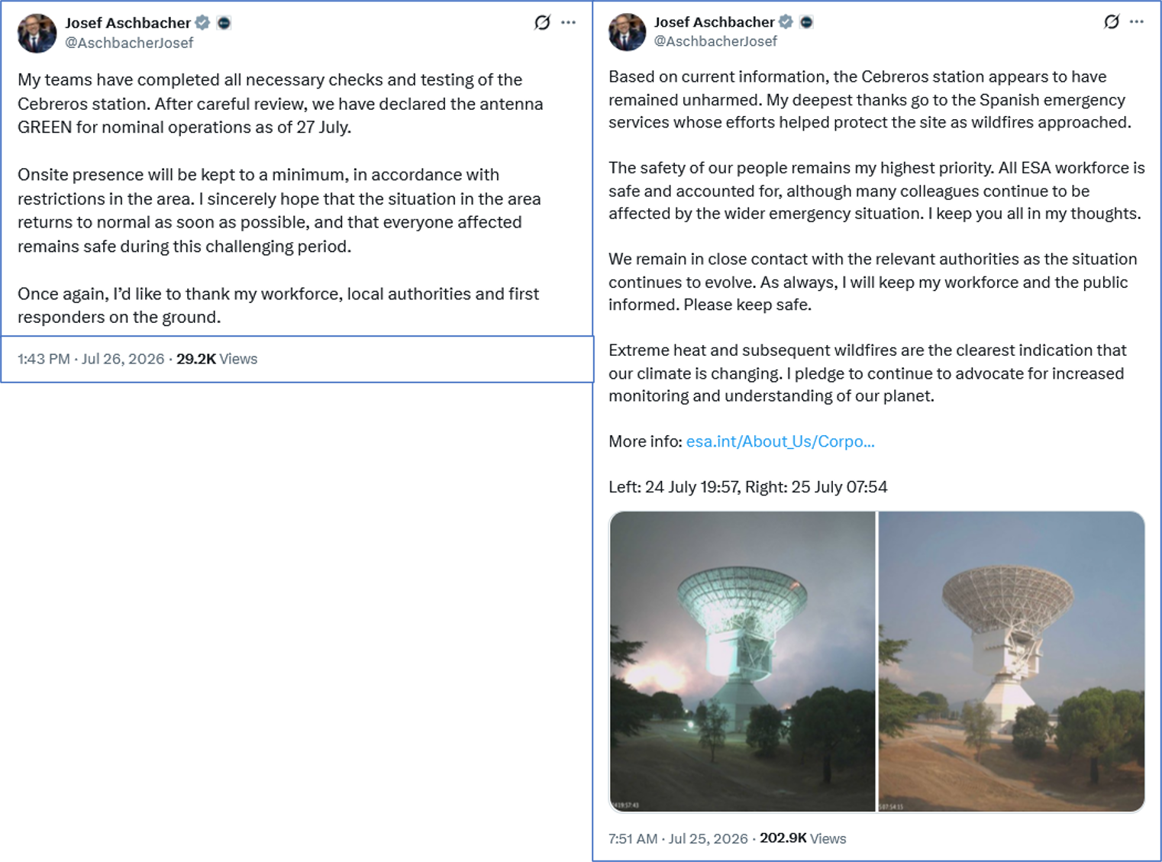The width and height of the screenshot is (1162, 862).
Task: Open the daytime antenna photo on the right
Action: [x=1012, y=661]
